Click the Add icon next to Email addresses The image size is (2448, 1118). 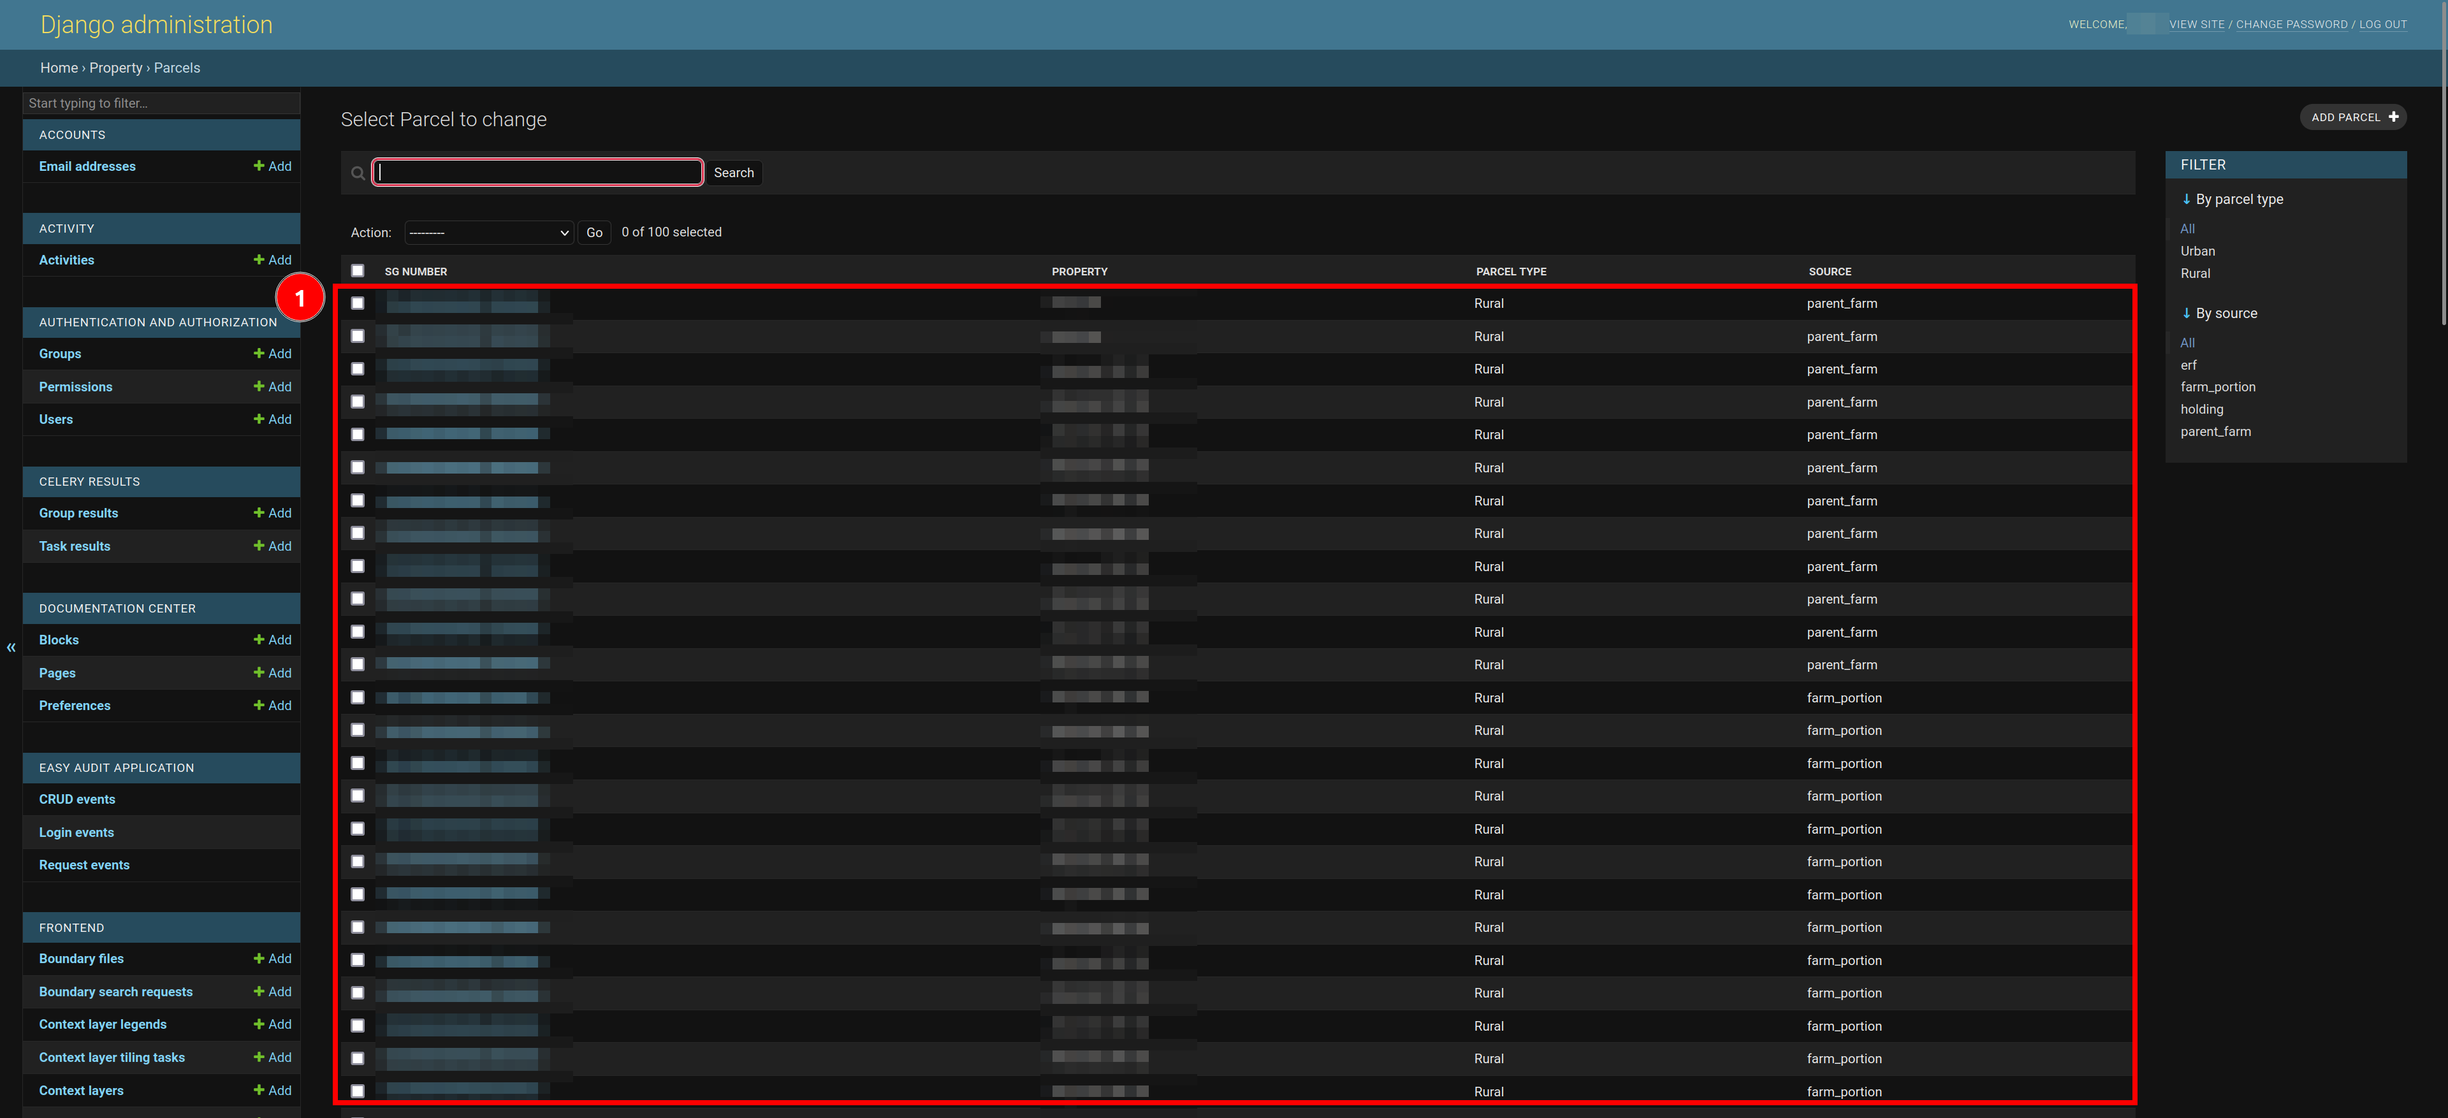[x=272, y=166]
